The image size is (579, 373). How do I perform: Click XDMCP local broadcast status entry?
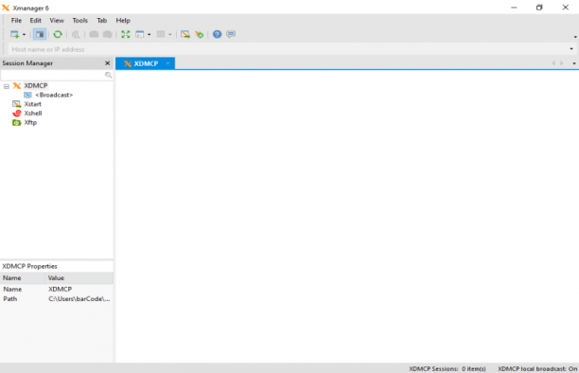click(537, 368)
